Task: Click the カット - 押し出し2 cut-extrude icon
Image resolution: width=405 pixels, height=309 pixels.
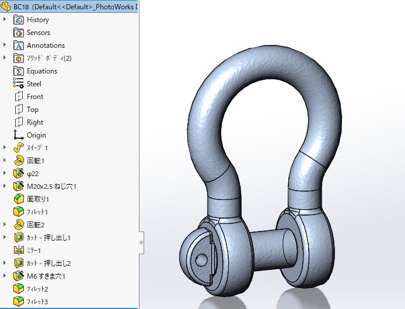Action: 19,263
